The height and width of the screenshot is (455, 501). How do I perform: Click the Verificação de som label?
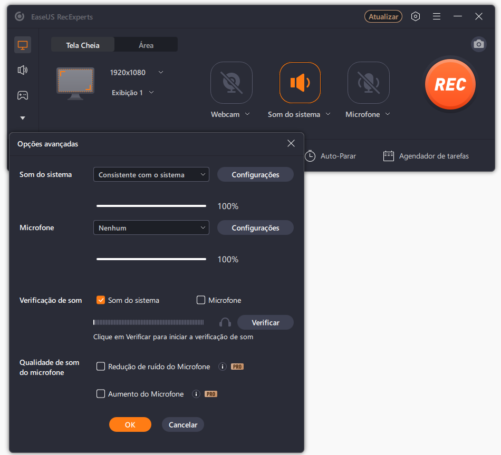(51, 300)
